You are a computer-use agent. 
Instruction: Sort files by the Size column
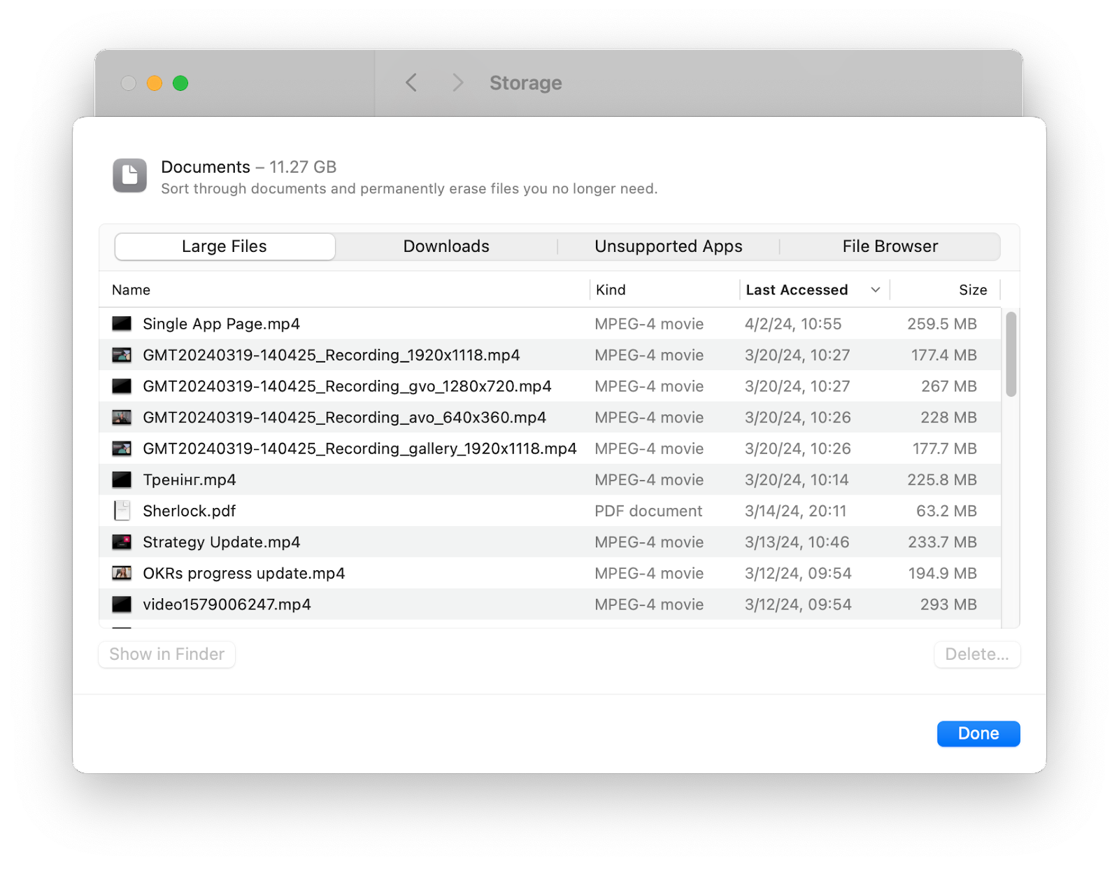point(972,290)
